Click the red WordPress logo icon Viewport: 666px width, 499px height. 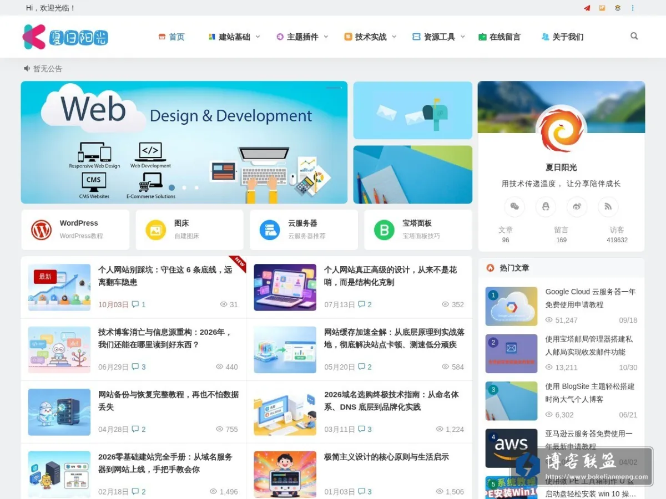41,230
